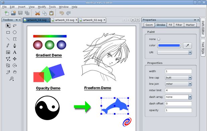Switch to the Marker properties tab
Screen dimensions: 207x131
pos(190,25)
